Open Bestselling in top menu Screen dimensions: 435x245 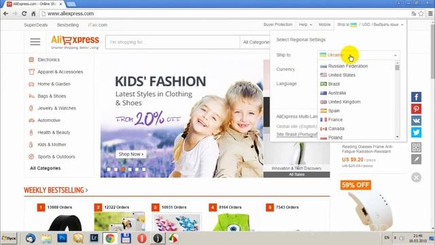pyautogui.click(x=68, y=24)
